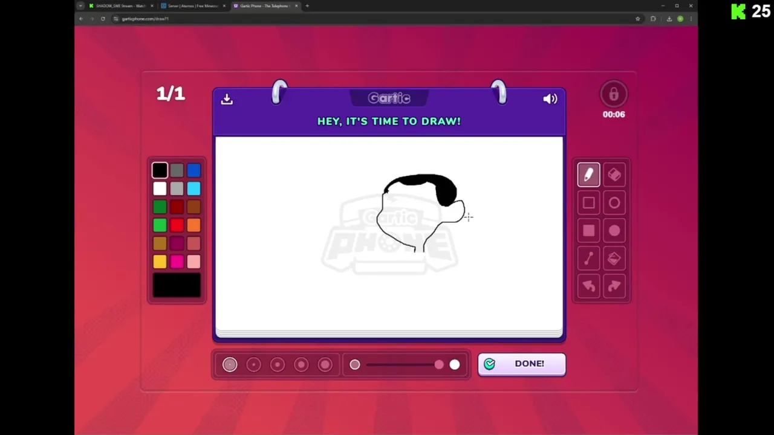Screen dimensions: 774x435
Task: Mute the game sound speaker icon
Action: [x=550, y=99]
